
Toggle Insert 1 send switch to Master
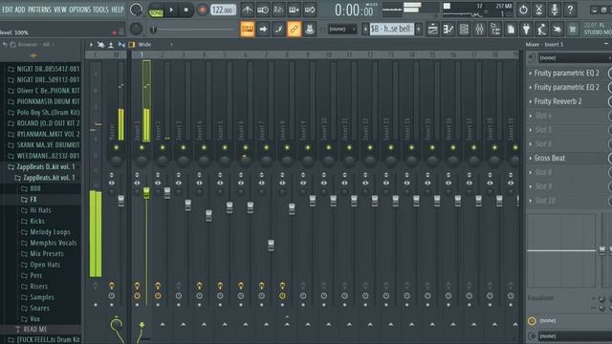142,325
